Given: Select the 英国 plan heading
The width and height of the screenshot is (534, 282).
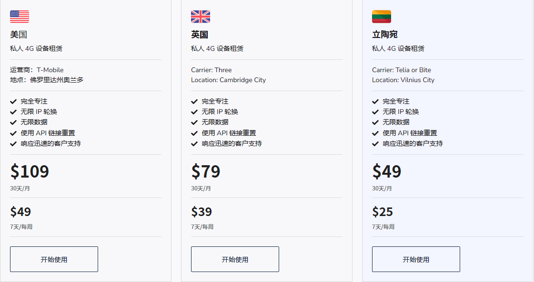Looking at the screenshot, I should (200, 35).
